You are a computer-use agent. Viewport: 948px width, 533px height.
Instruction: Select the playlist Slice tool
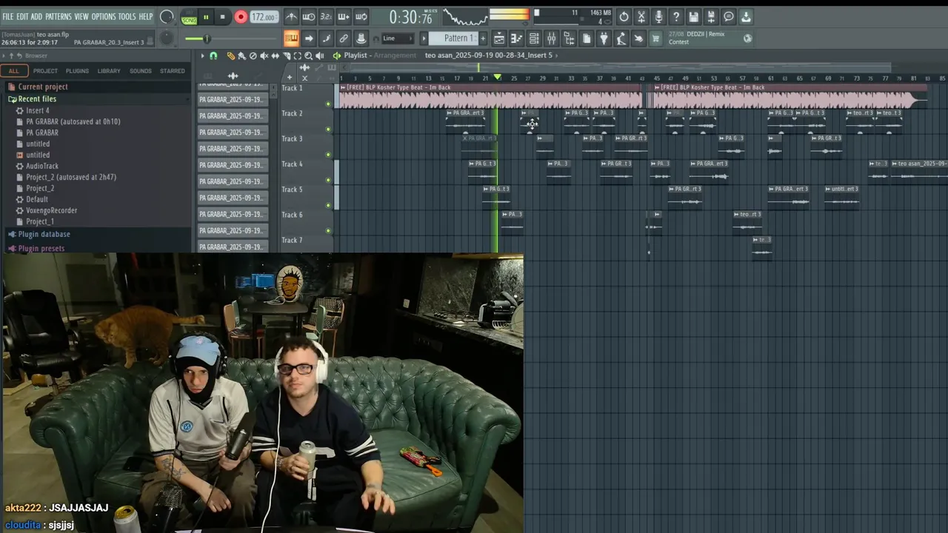(287, 56)
